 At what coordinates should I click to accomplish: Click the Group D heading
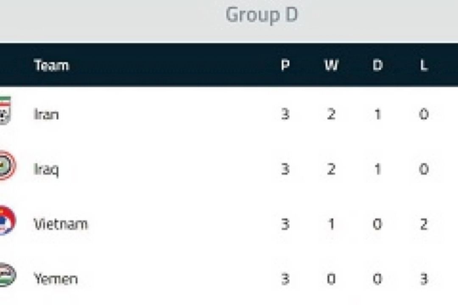coord(262,14)
